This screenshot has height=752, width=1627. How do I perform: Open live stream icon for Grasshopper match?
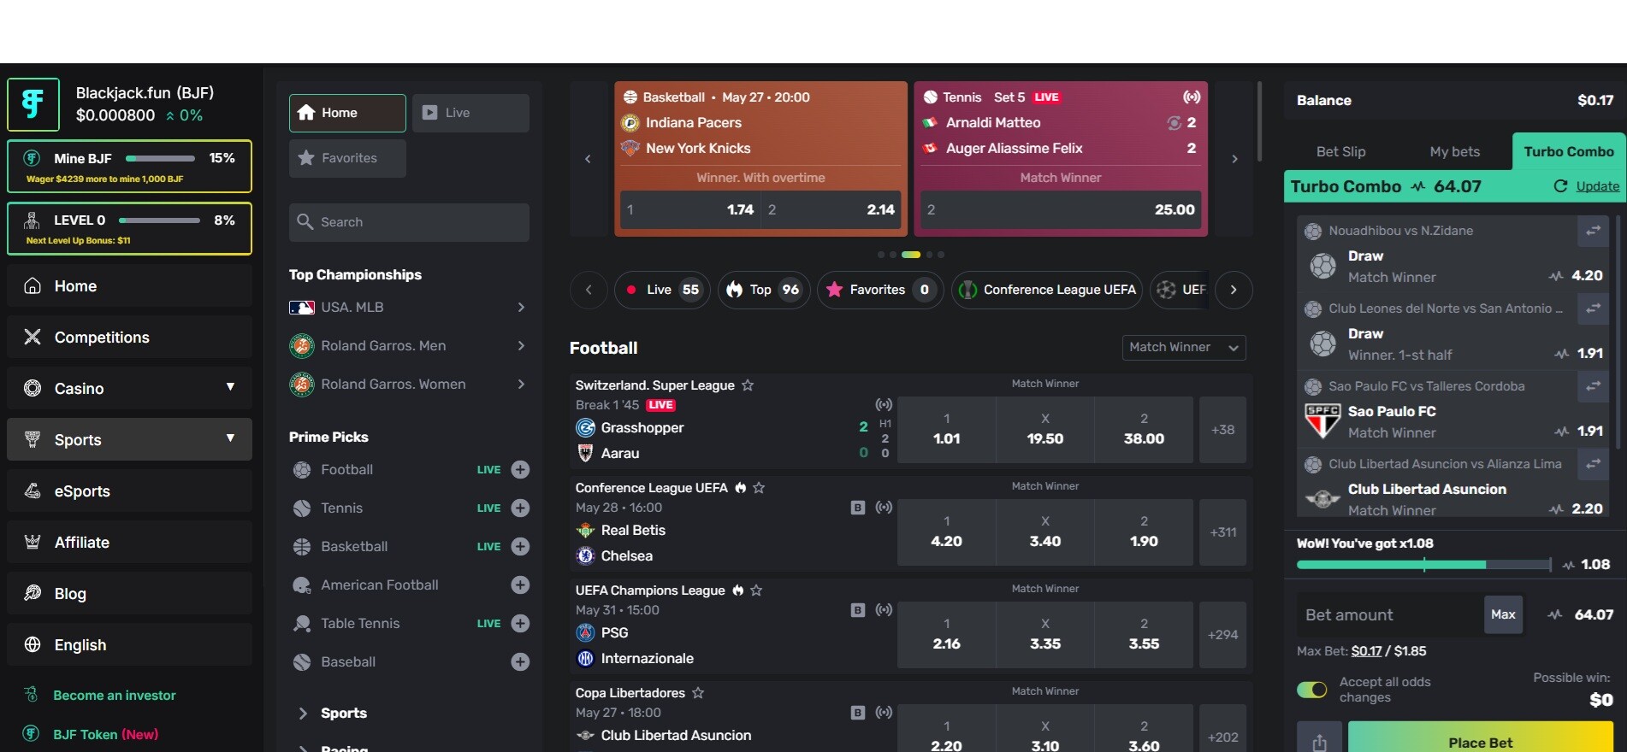884,404
